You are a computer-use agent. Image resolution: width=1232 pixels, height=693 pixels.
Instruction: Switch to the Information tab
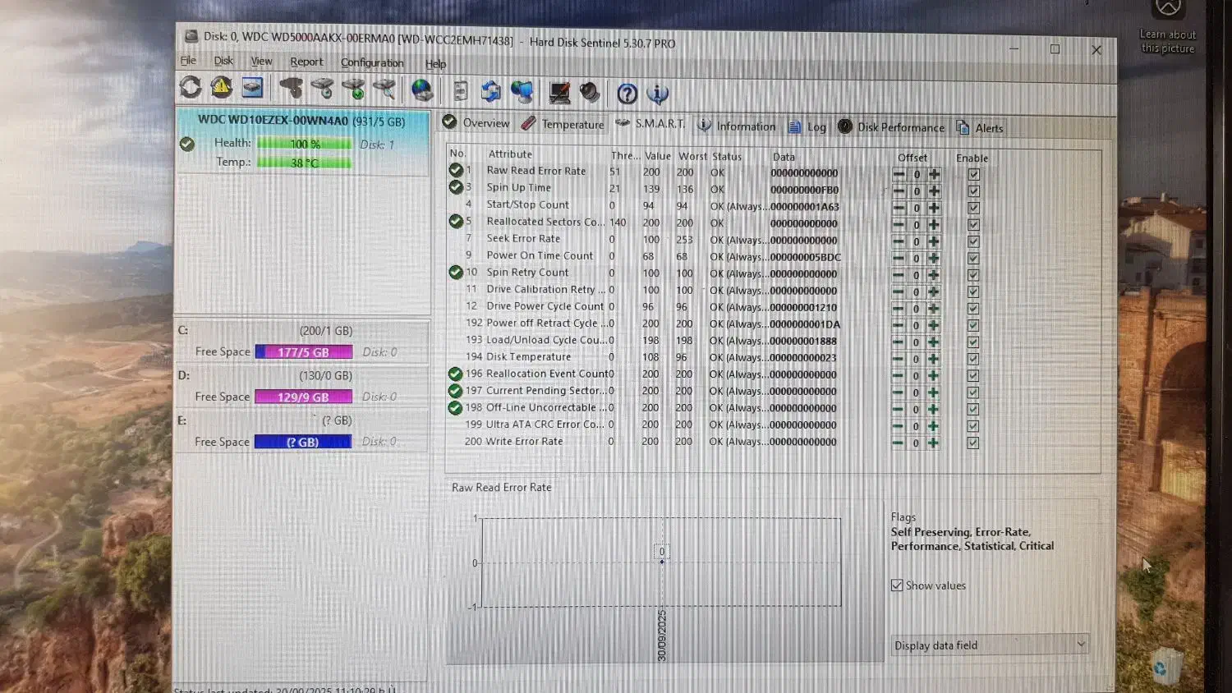pos(737,126)
